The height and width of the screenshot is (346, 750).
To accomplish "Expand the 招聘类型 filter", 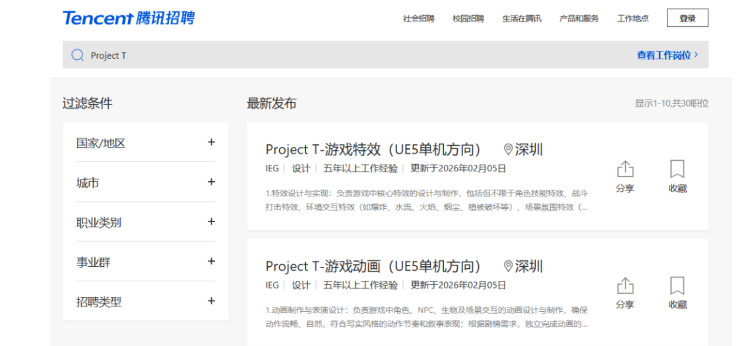I will tap(211, 301).
